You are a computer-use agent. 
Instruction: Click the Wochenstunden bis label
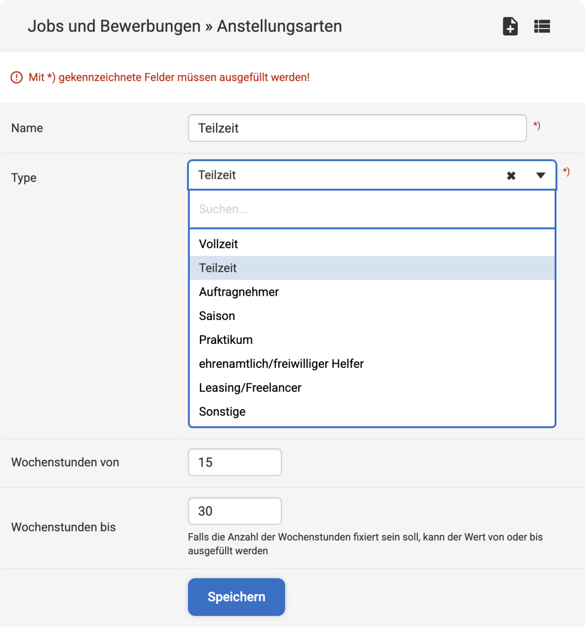click(63, 527)
